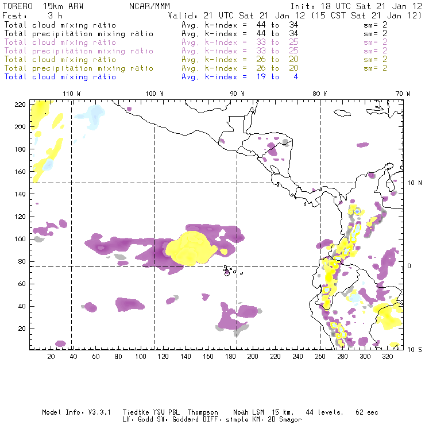Image resolution: width=425 pixels, height=425 pixels.
Task: Select the purple Total cloud mixing ratio legend row
Action: tap(195, 42)
